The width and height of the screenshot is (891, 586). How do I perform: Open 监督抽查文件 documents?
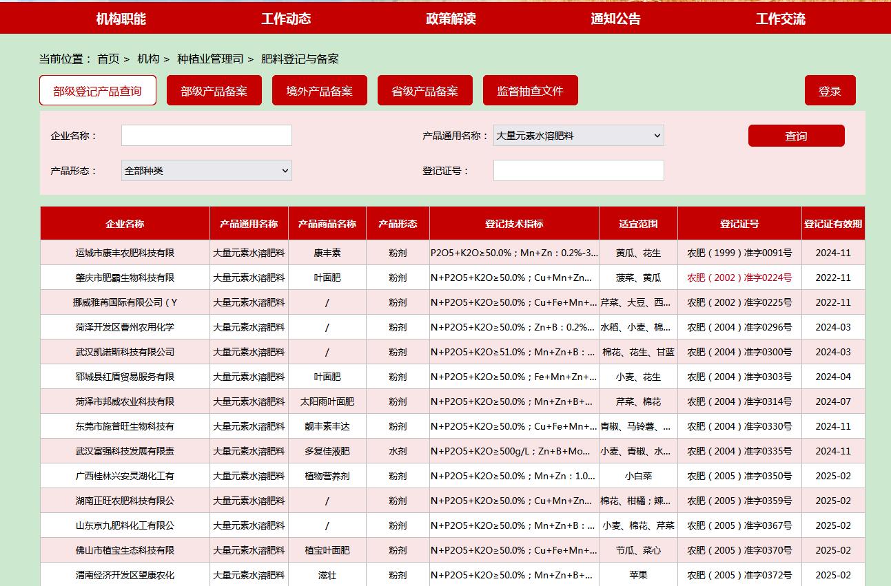[530, 90]
